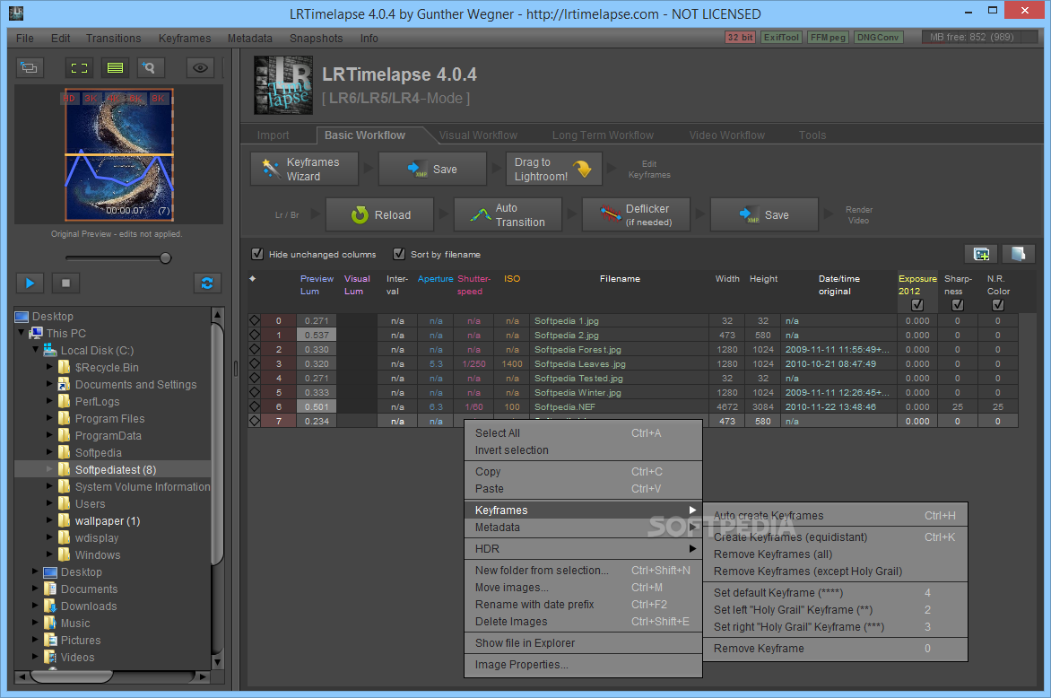Select Invert selection in context menu
Screen dimensions: 1051x698
click(x=583, y=450)
